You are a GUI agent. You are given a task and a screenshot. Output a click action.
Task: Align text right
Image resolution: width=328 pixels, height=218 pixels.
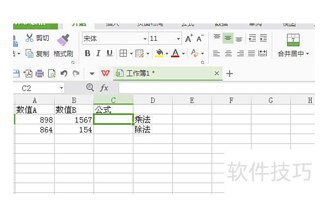coord(241,53)
